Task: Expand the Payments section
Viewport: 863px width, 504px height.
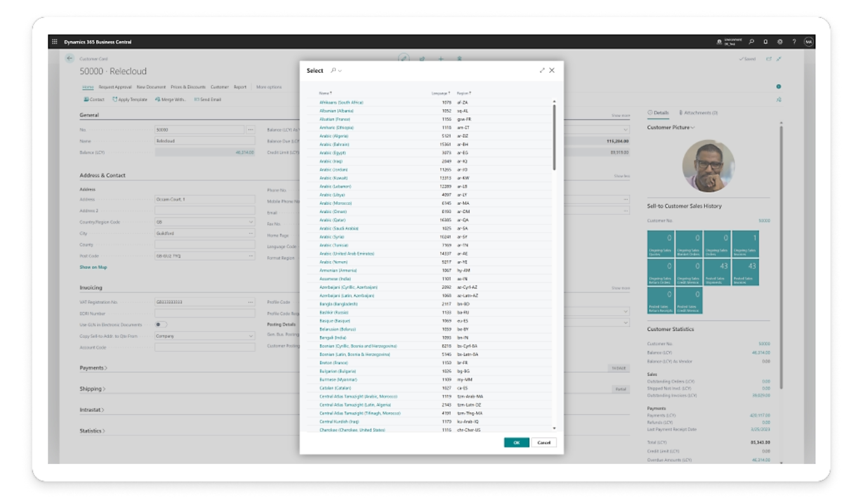Action: coord(93,368)
